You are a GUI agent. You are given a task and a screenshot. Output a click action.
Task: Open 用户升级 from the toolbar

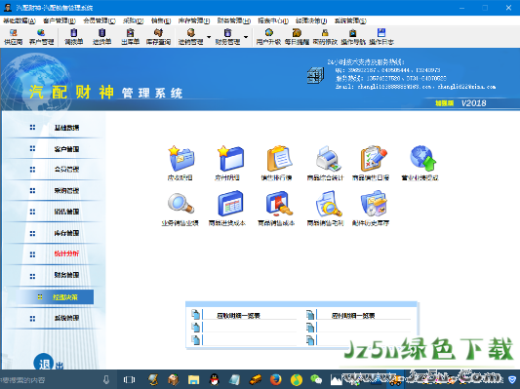point(268,36)
